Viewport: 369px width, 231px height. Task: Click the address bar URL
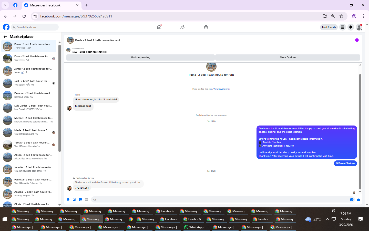pyautogui.click(x=76, y=16)
